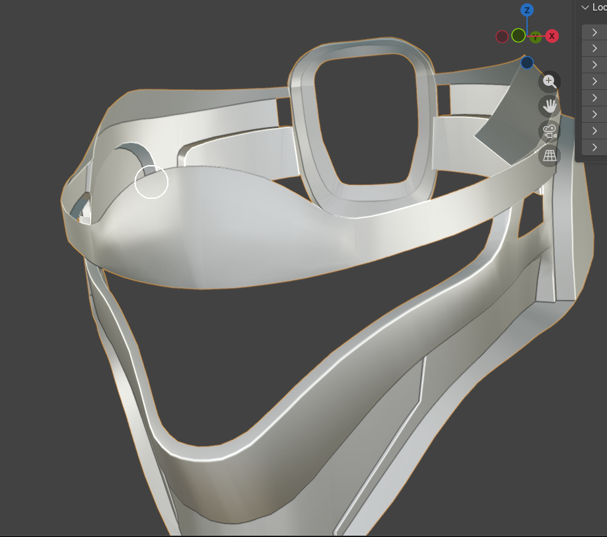Viewport: 607px width, 537px height.
Task: Click the topmost arrow below the Loc header
Action: click(594, 32)
